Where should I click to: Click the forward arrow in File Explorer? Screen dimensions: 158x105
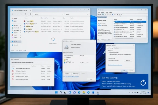[x=17, y=14]
